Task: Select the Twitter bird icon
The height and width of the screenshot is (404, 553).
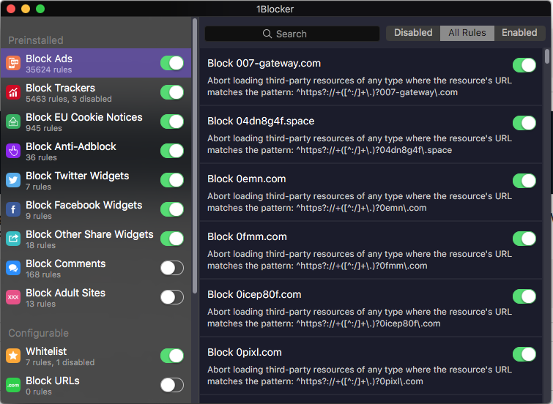Action: 13,181
